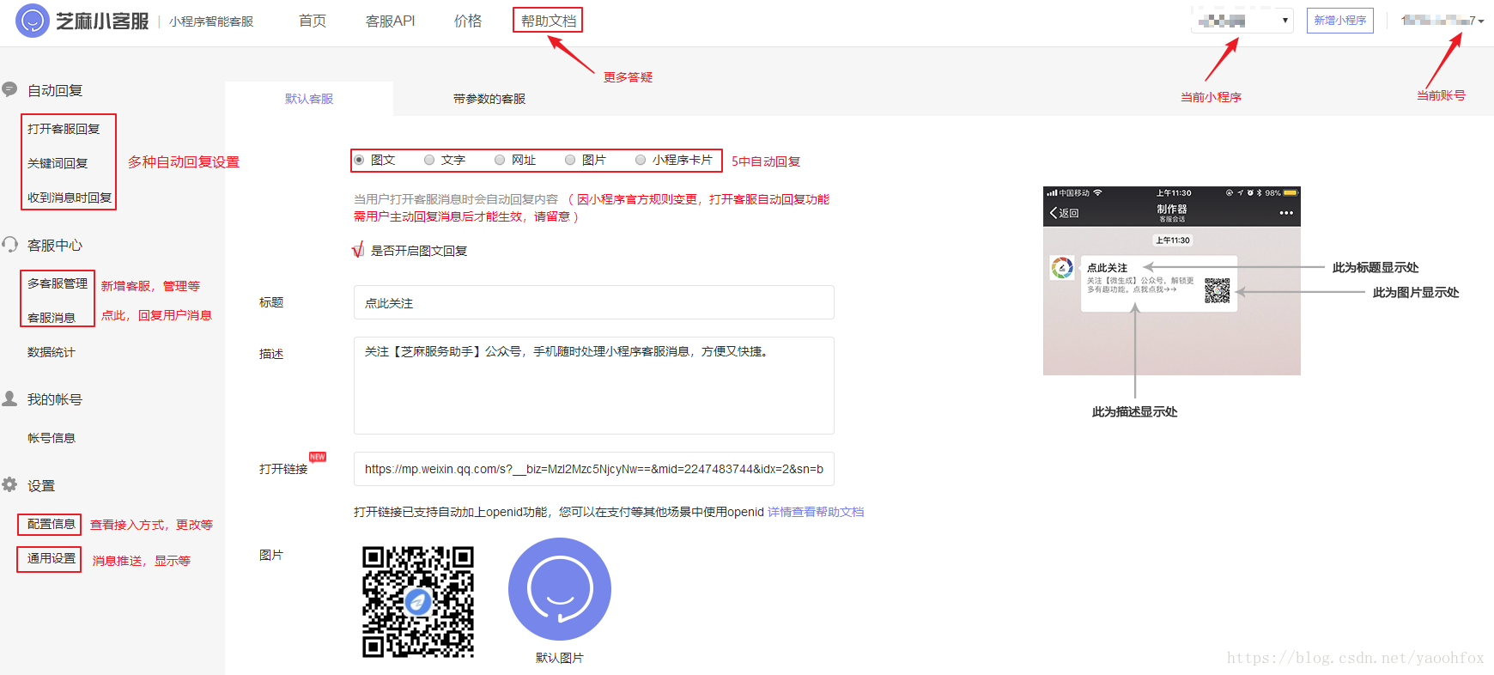The width and height of the screenshot is (1494, 675).
Task: Select the 小程序卡片 reply type
Action: tap(641, 160)
